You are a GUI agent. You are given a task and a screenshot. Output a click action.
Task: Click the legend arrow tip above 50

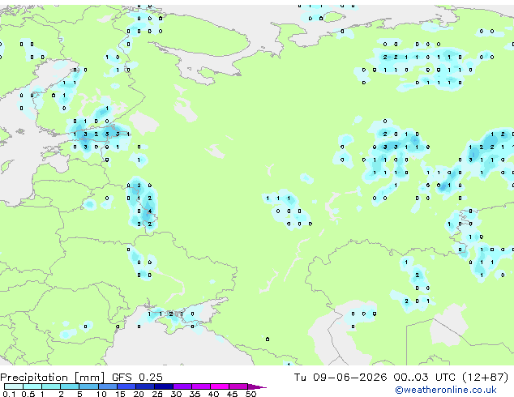[257, 386]
